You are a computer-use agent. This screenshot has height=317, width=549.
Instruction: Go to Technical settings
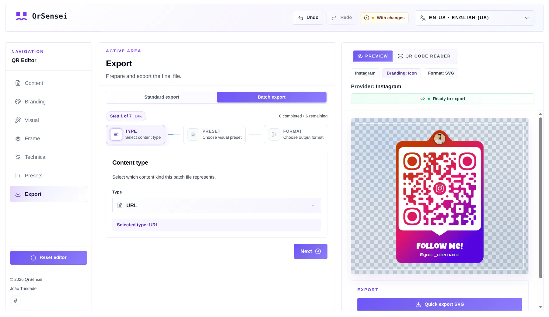(x=48, y=157)
